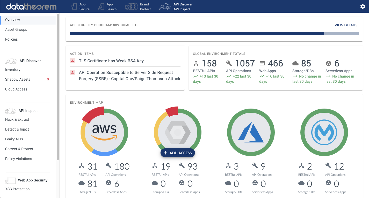Image resolution: width=369 pixels, height=198 pixels.
Task: Click the App Search label in top bar
Action: (112, 7)
